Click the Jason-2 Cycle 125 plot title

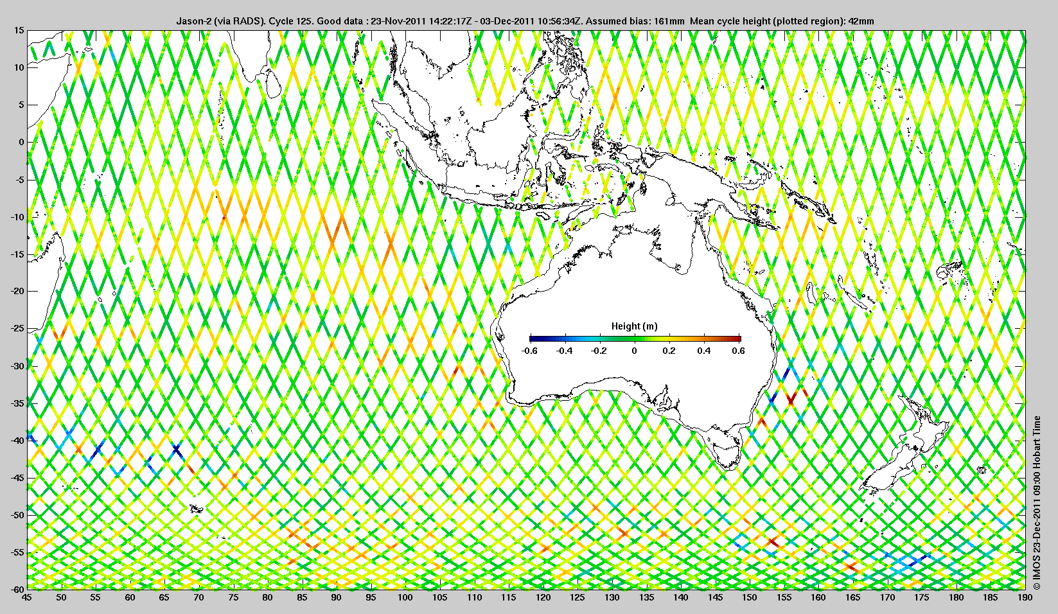tap(525, 21)
